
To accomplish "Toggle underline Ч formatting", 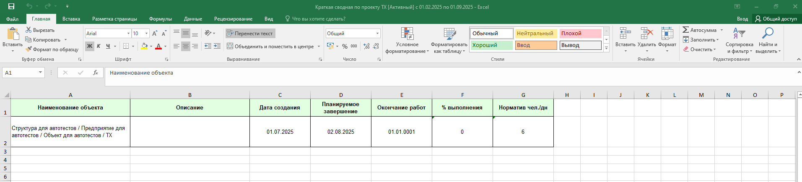I will (108, 46).
